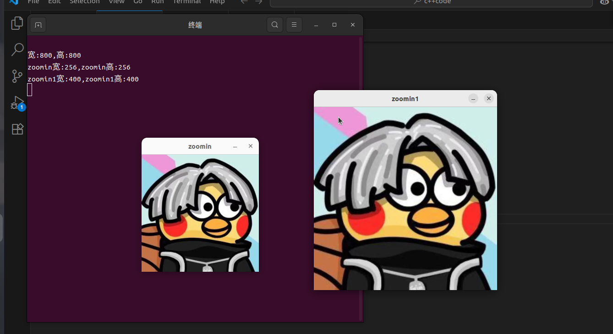Click the zoomin1 window title bar
The image size is (613, 334).
coord(405,99)
